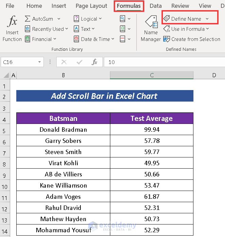
Task: Open Recently Used functions star icon
Action: pyautogui.click(x=27, y=29)
